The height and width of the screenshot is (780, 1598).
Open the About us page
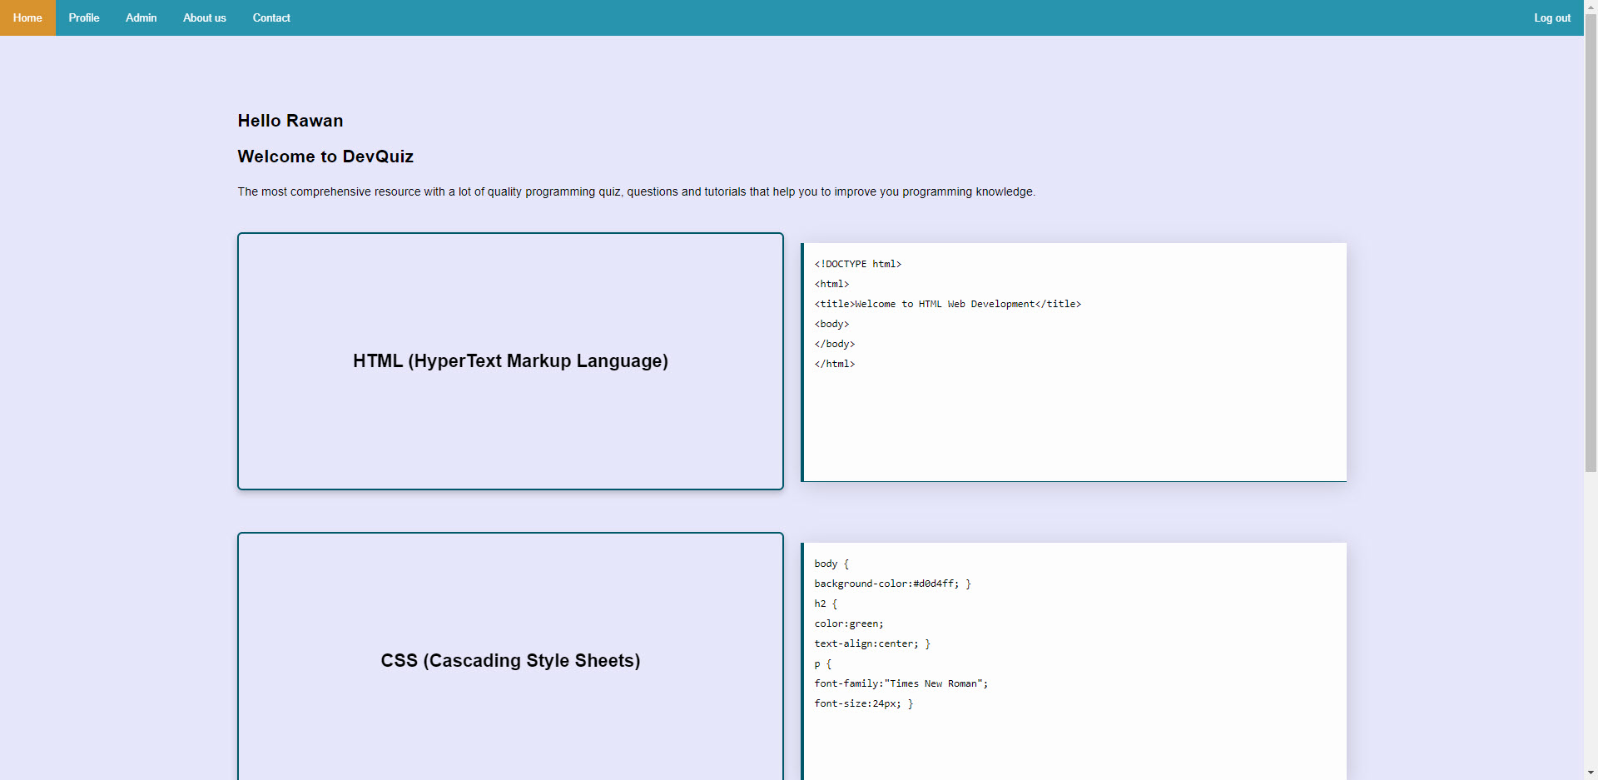tap(204, 17)
